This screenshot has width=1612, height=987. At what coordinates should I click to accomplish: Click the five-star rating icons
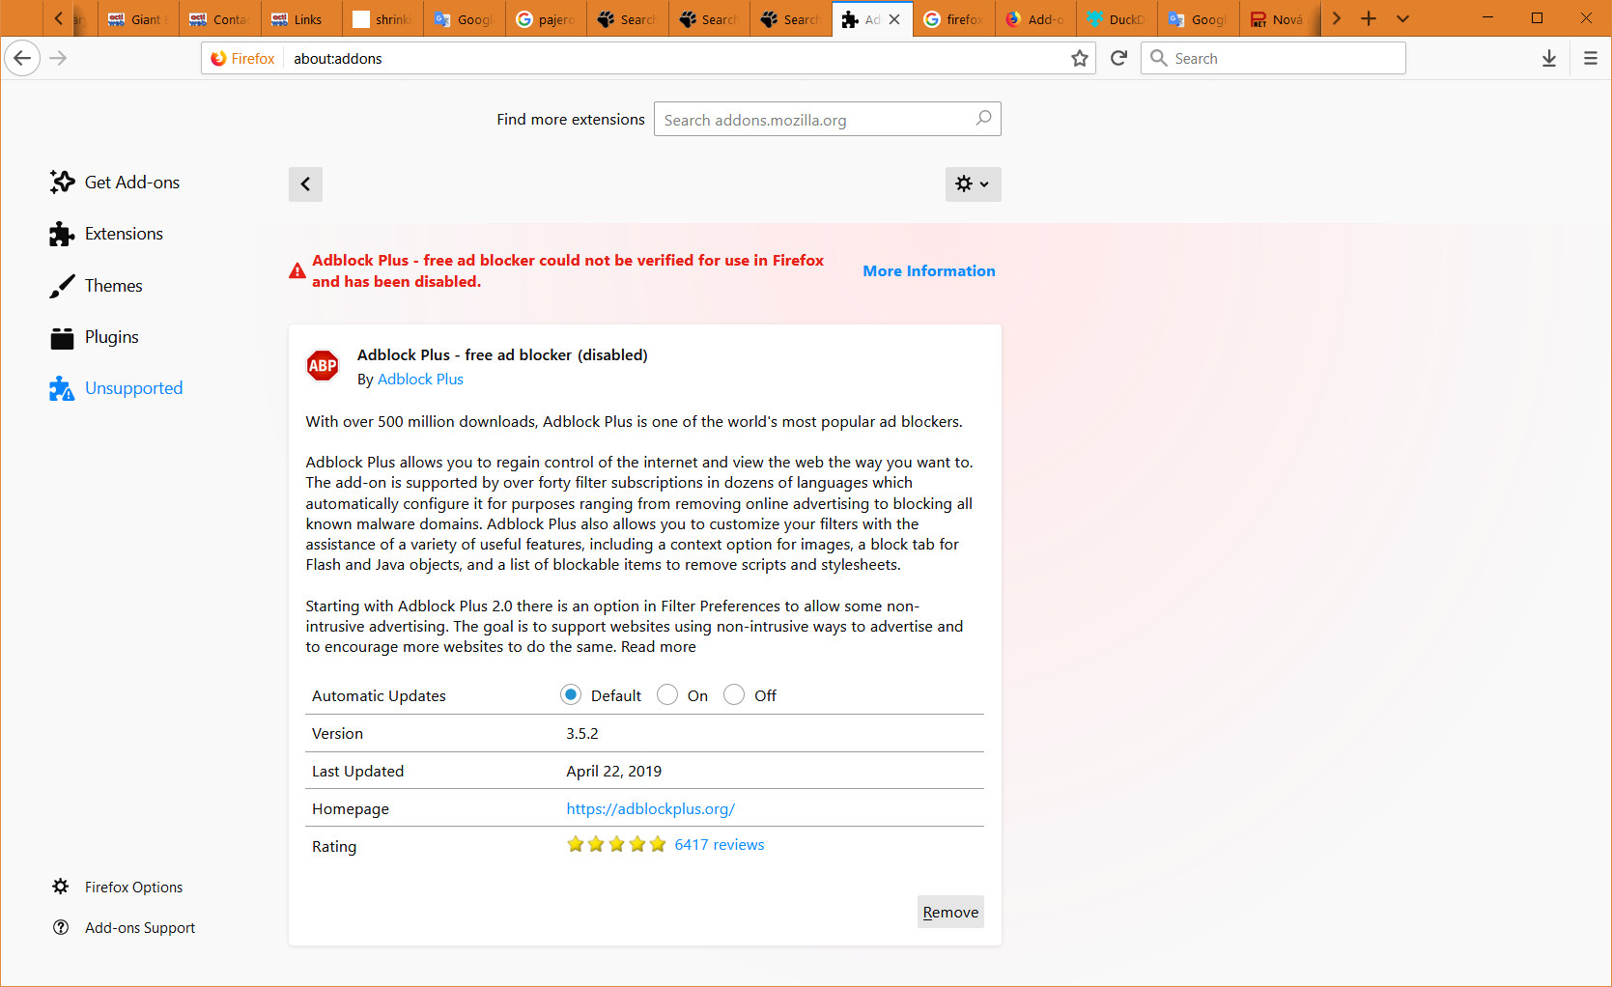(616, 845)
